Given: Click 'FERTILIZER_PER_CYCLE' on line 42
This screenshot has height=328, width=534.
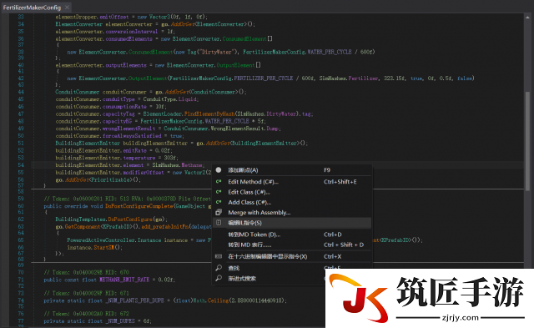Looking at the screenshot, I should coord(264,78).
